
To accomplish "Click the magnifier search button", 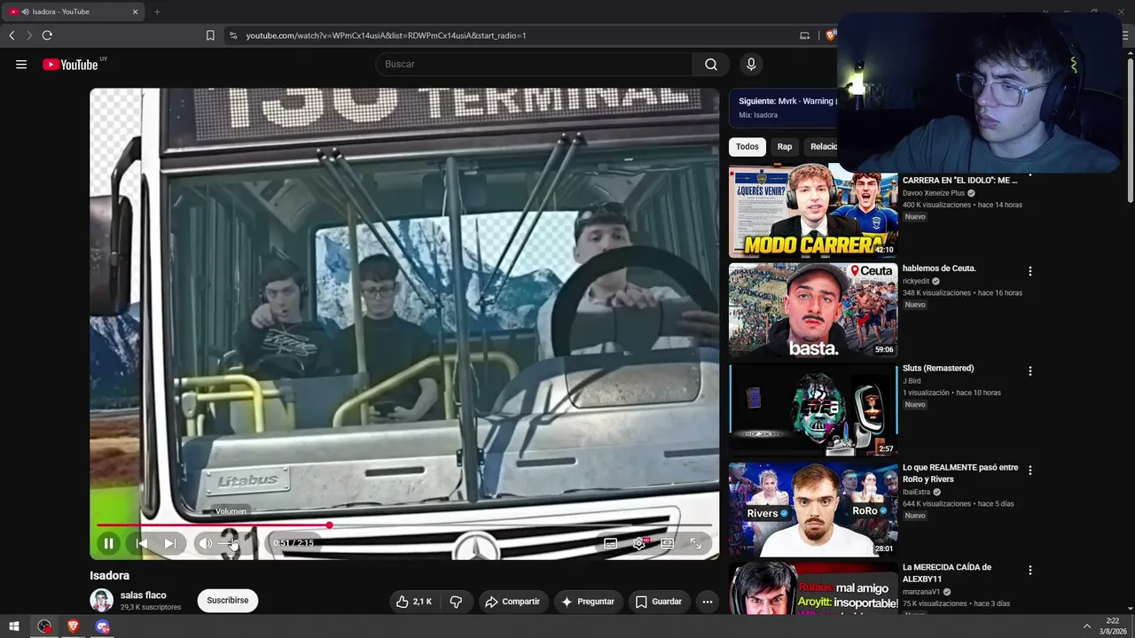I will (x=711, y=64).
